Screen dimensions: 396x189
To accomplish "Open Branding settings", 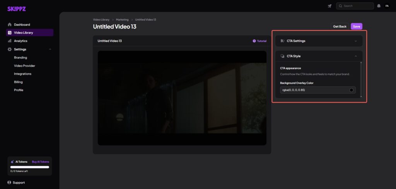I will 20,57.
